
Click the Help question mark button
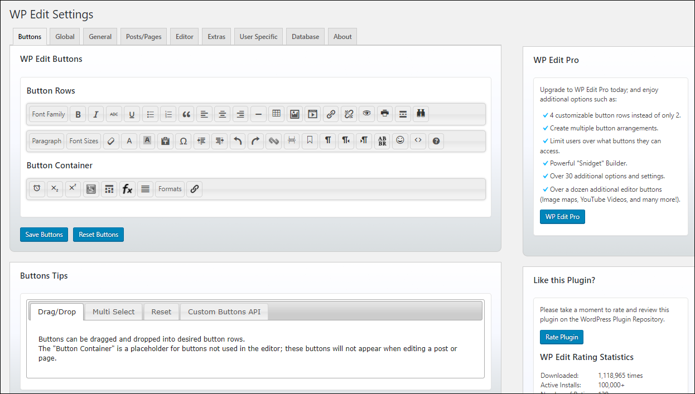click(436, 141)
